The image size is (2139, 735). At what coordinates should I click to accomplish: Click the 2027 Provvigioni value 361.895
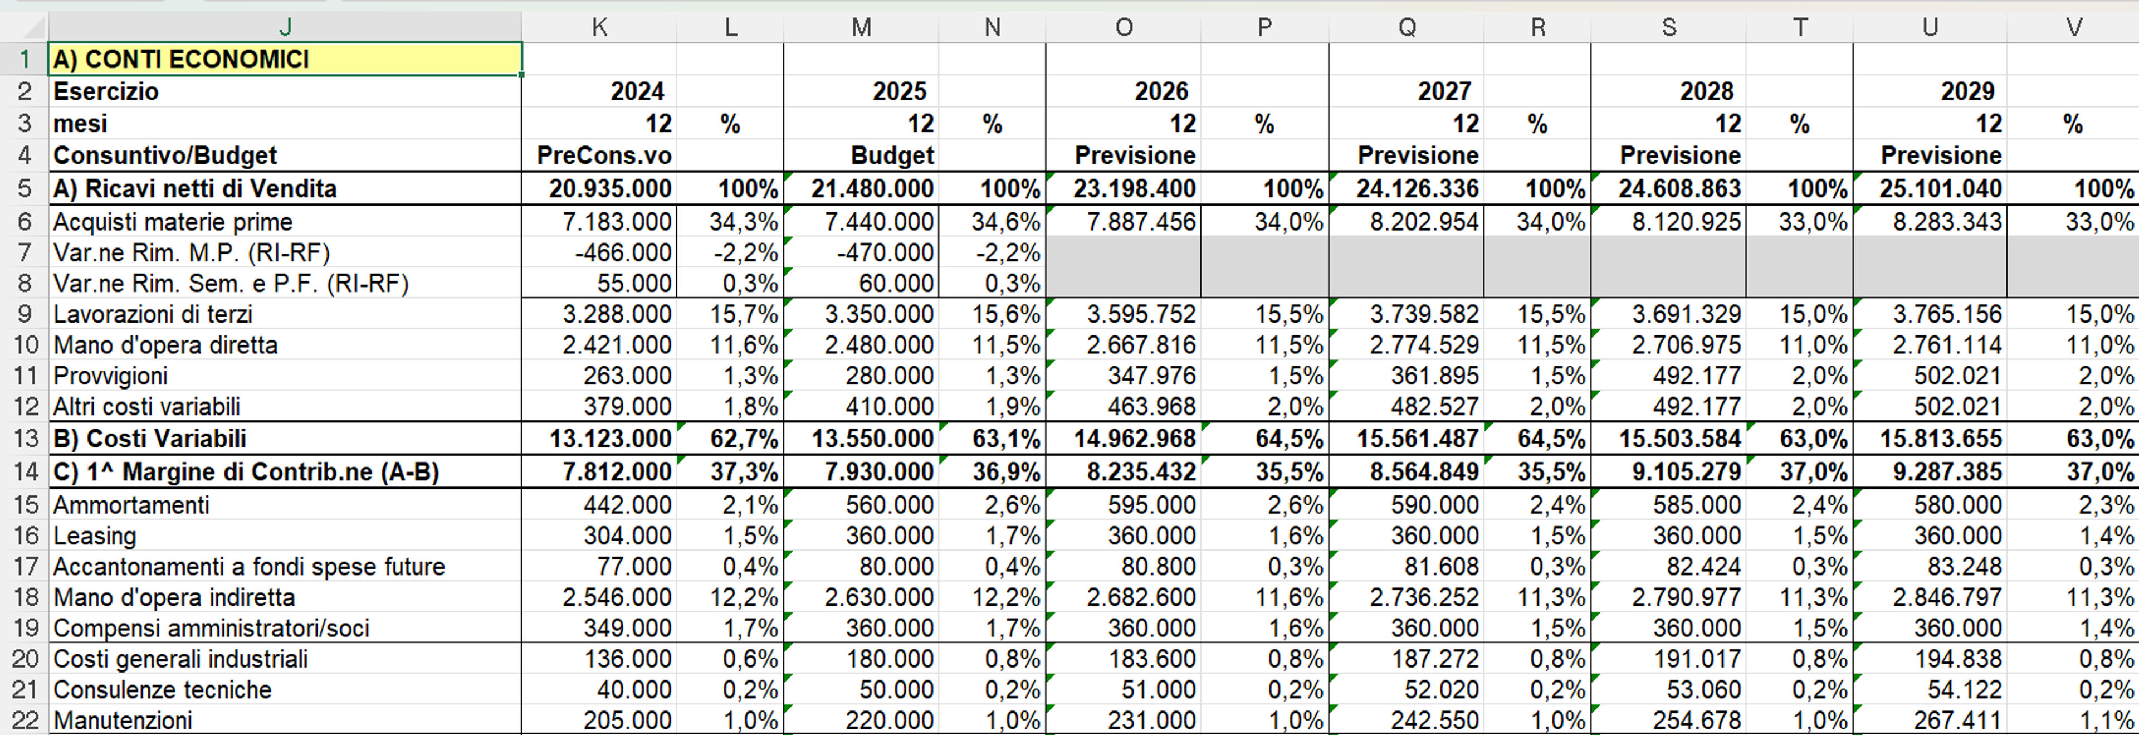click(x=1406, y=376)
